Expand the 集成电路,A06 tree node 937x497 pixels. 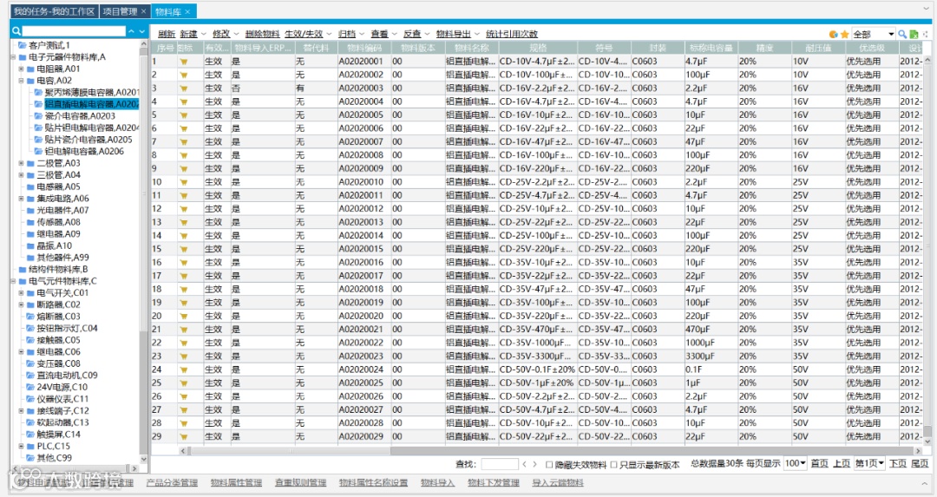(x=22, y=199)
